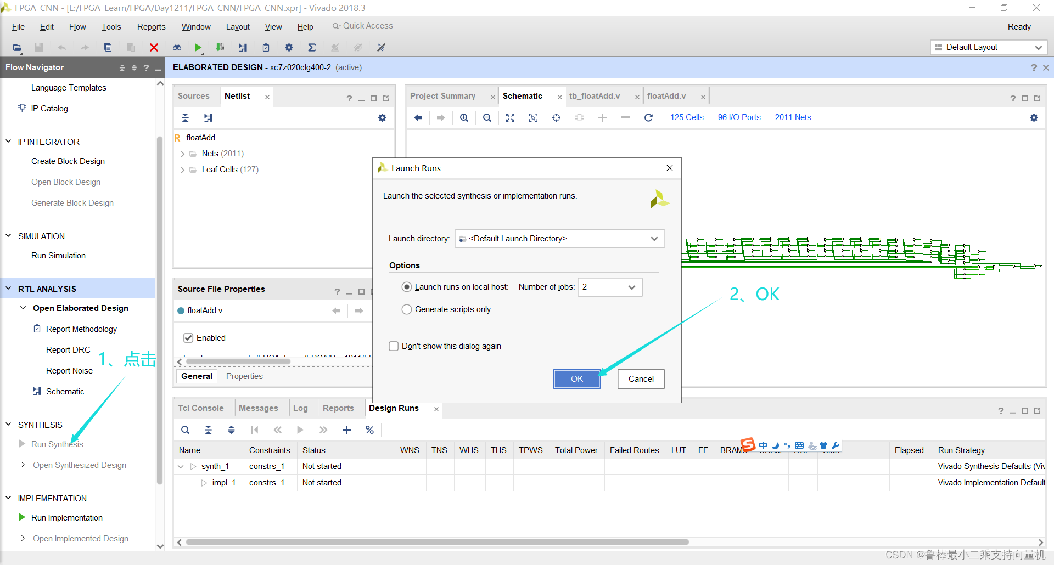This screenshot has height=565, width=1054.
Task: Click the red X cancel toolbar icon
Action: pyautogui.click(x=154, y=48)
